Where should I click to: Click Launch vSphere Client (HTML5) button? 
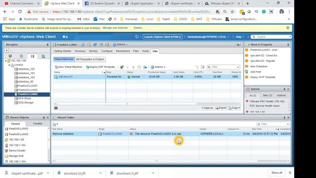pyautogui.click(x=162, y=37)
